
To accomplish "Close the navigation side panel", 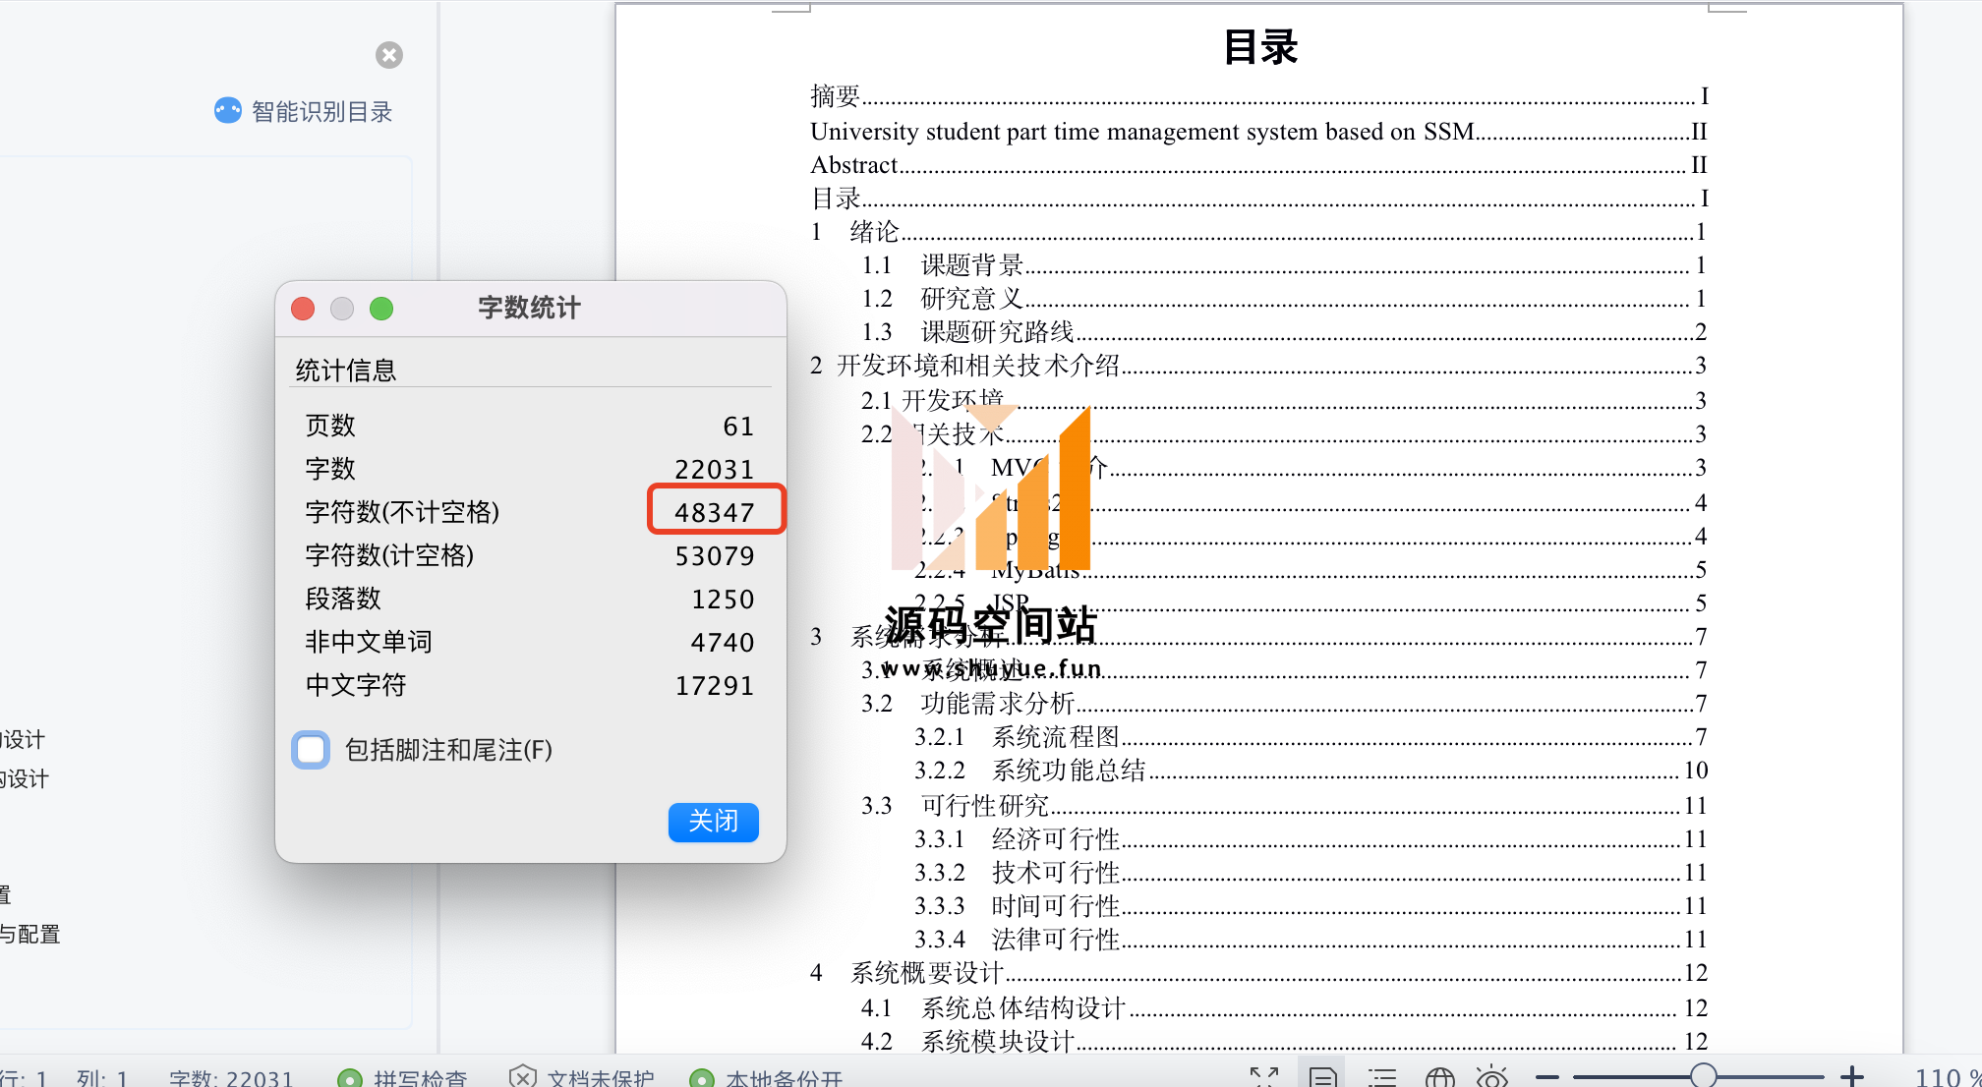I will (x=389, y=55).
